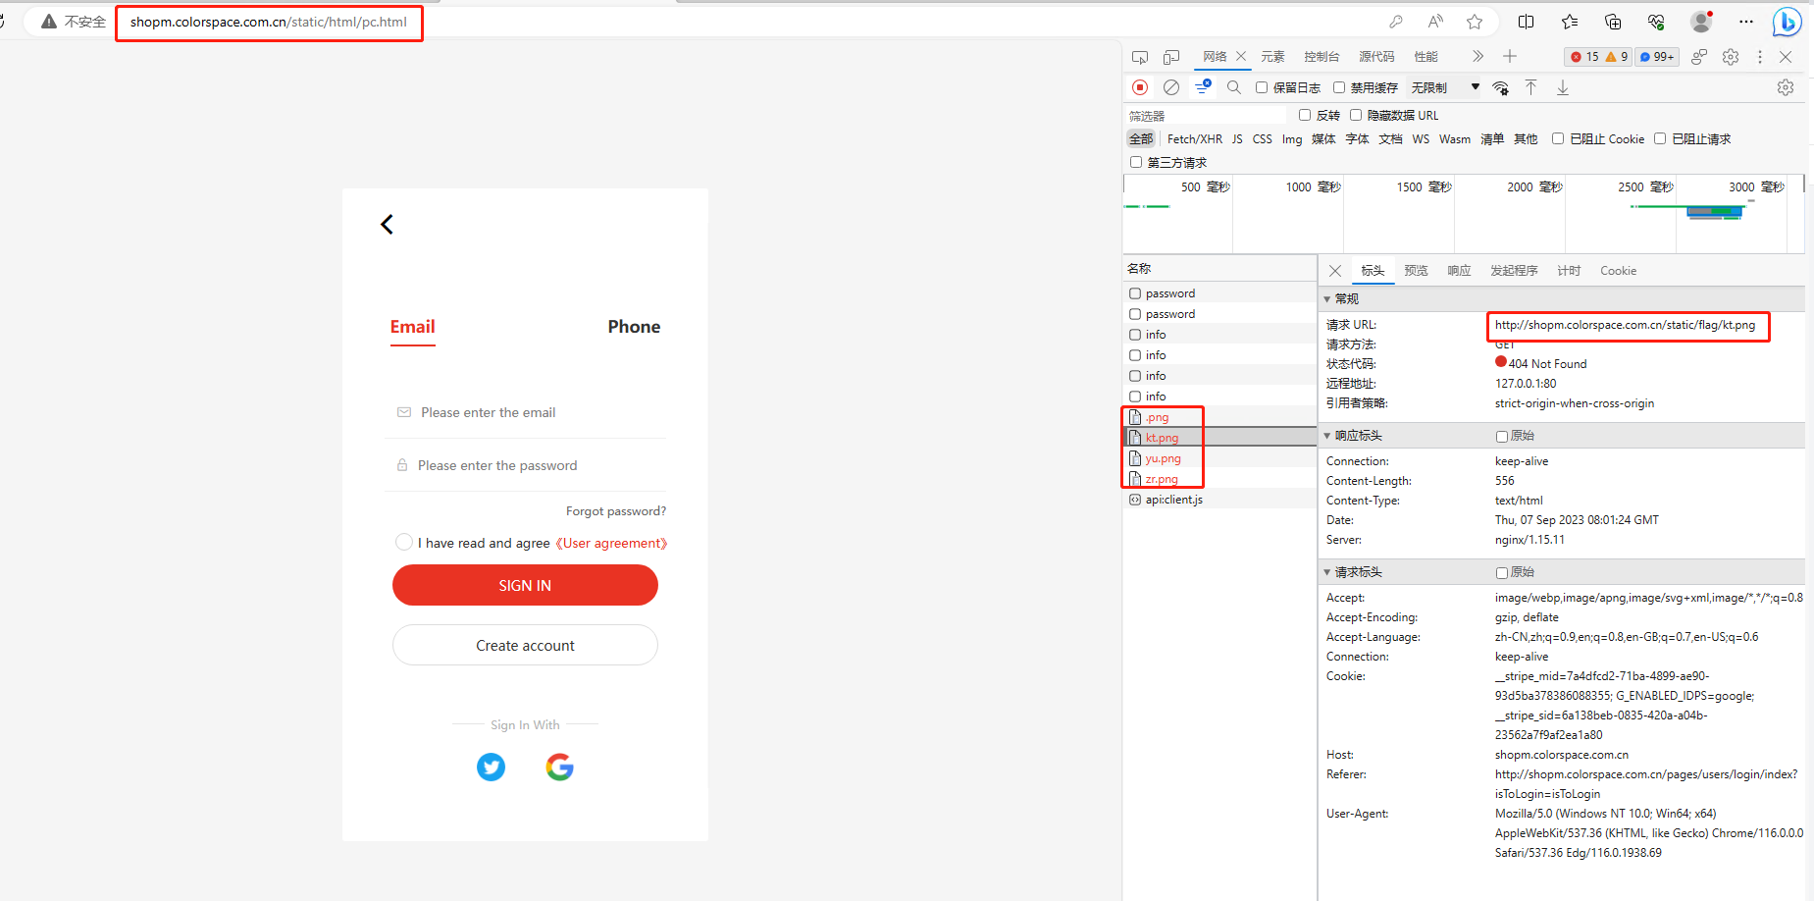This screenshot has height=901, width=1814.
Task: Select the zr.png request row
Action: pyautogui.click(x=1219, y=479)
